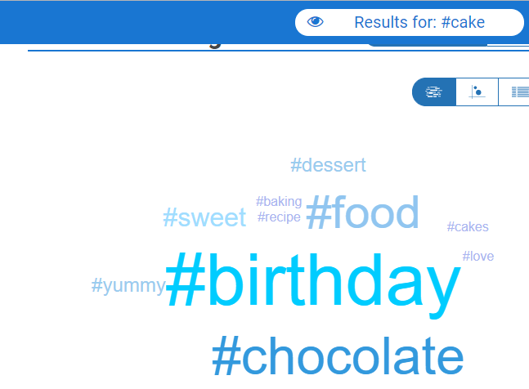Click the Results for: #cake text
This screenshot has height=389, width=529.
point(419,22)
